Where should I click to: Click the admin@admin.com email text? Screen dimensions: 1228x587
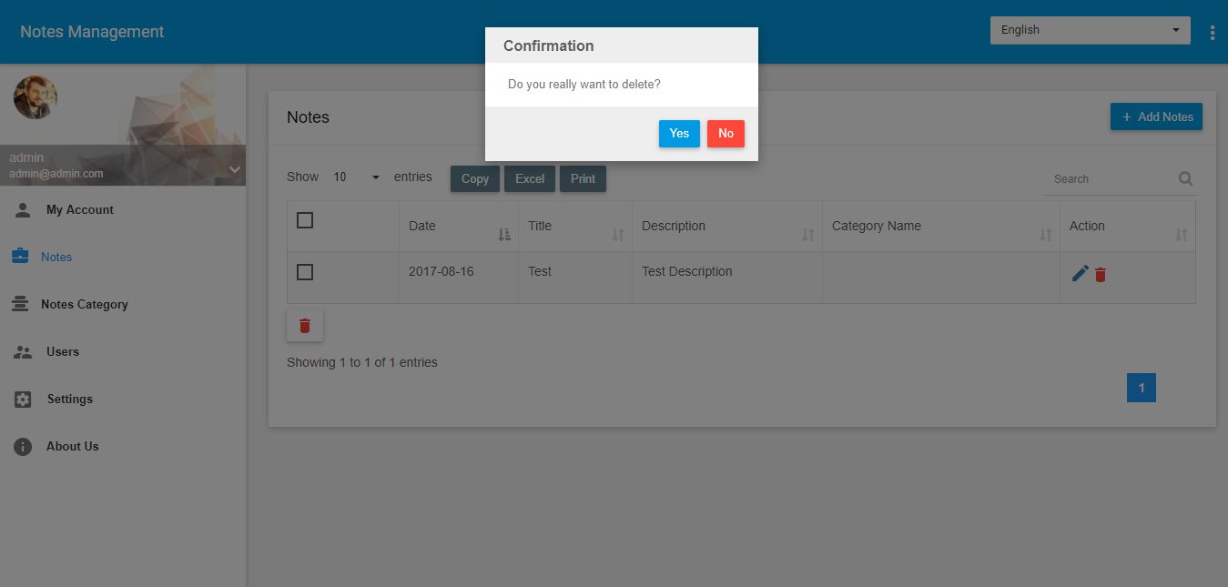[x=56, y=173]
